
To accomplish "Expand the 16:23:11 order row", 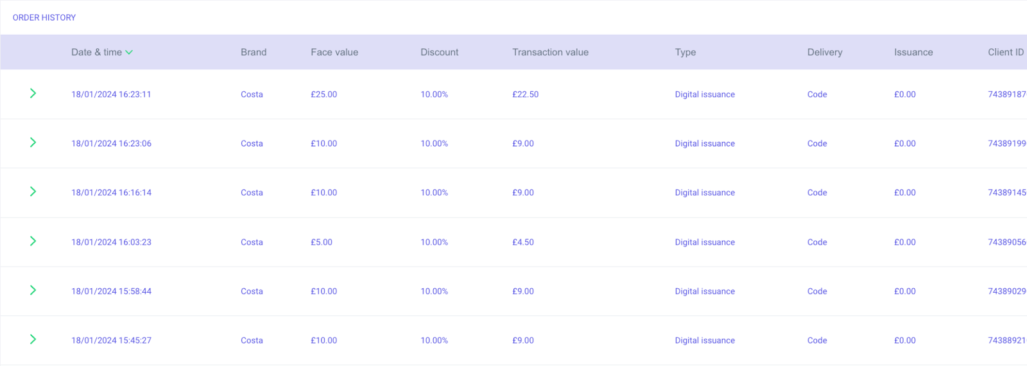I will tap(33, 94).
